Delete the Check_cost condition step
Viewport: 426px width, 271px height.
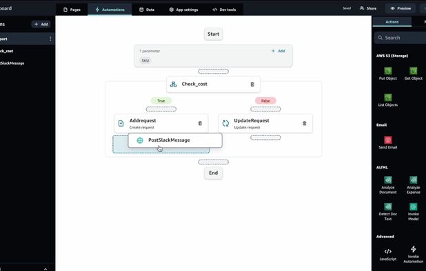(x=252, y=85)
